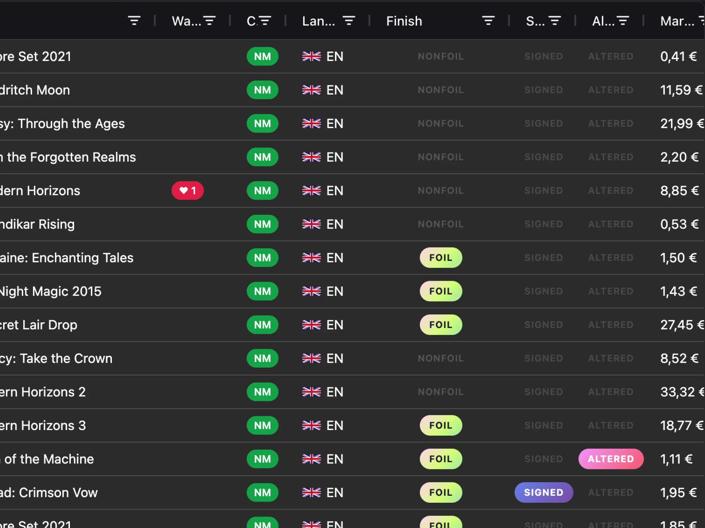This screenshot has width=705, height=528.
Task: Open the Signed column filter icon
Action: [555, 21]
